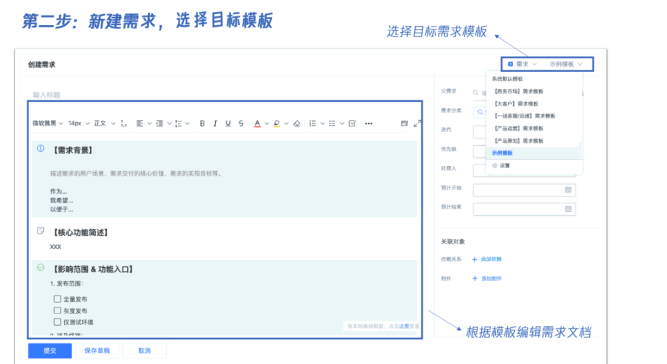
Task: Open the calendar picker for 预计开始
Action: (x=568, y=189)
